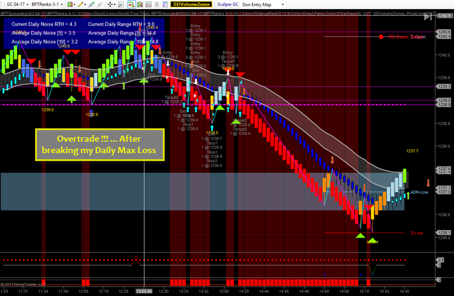Click the 13:03:45 crosshair time marker

[144, 291]
